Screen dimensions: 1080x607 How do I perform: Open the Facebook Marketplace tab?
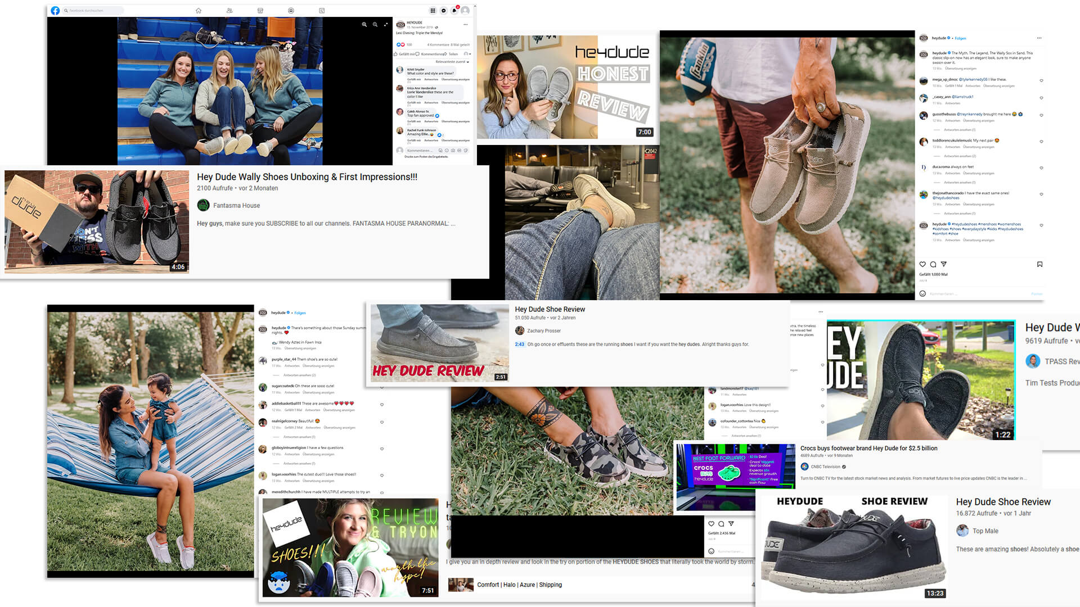tap(260, 11)
